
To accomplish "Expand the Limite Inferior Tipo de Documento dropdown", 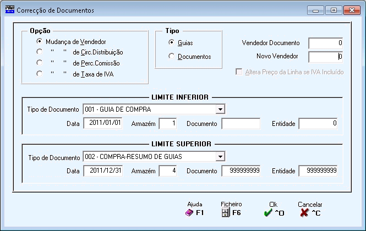I will (220, 109).
